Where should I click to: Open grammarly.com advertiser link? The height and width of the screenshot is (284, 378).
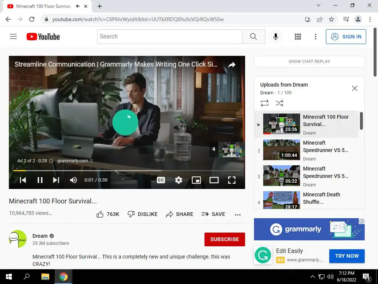[75, 161]
